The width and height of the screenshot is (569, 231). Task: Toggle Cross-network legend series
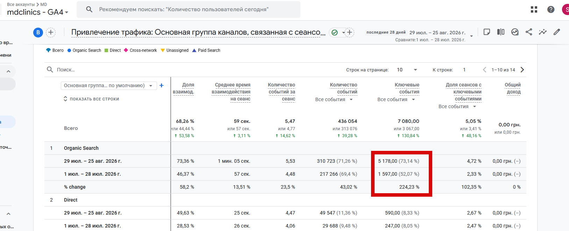click(140, 50)
